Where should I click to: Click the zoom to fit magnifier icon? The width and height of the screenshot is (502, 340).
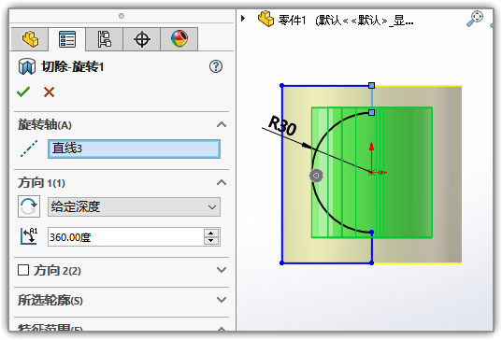[475, 19]
